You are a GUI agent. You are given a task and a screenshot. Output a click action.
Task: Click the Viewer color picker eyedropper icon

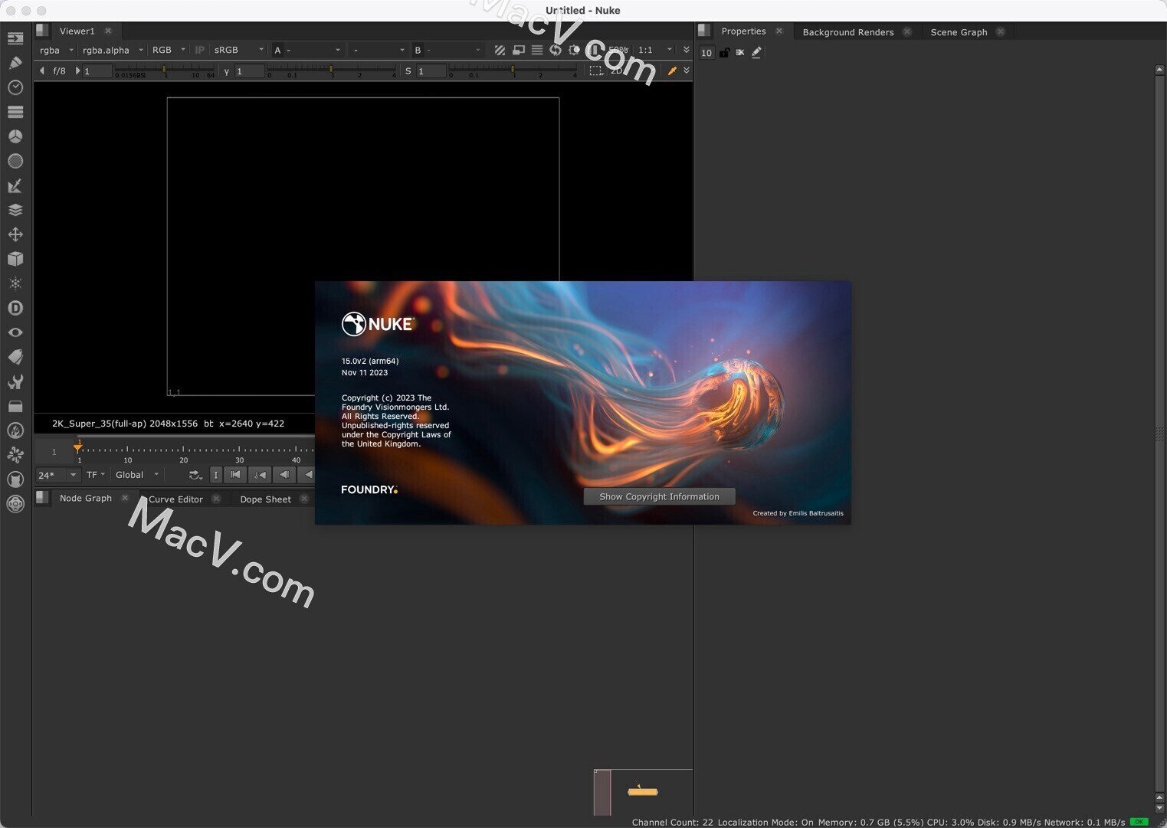click(672, 70)
